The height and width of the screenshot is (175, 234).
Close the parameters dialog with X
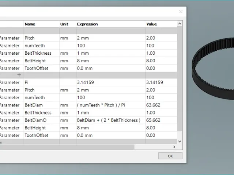181,12
